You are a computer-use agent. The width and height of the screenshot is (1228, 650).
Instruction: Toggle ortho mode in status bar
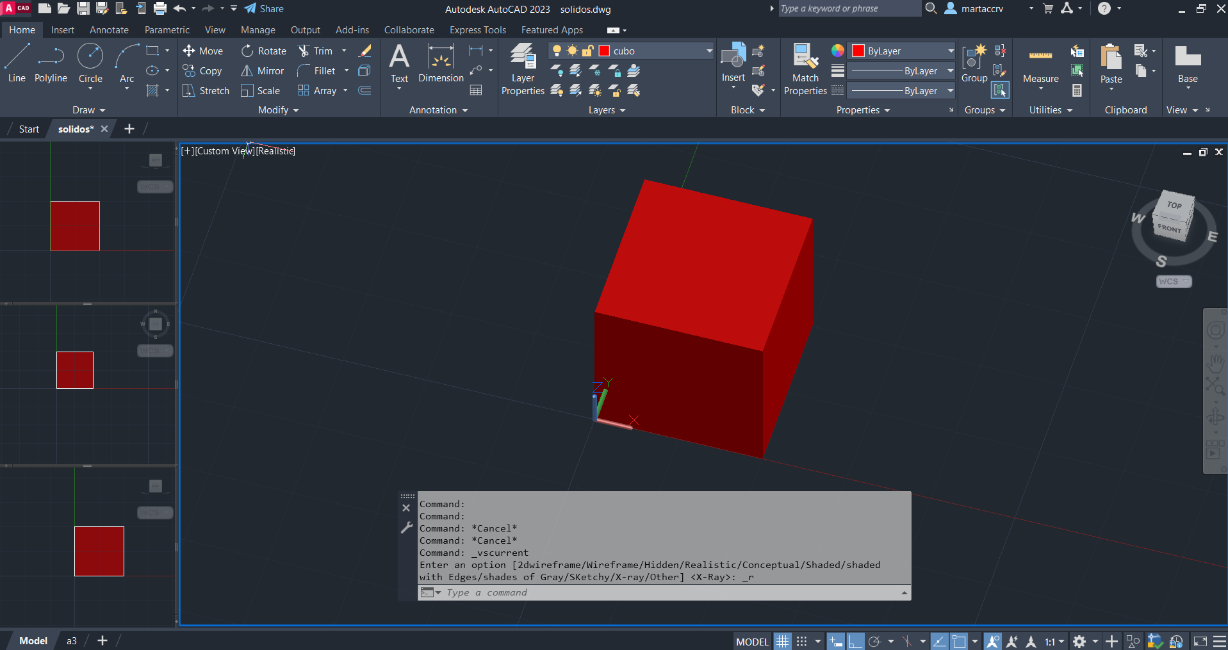[x=856, y=641]
